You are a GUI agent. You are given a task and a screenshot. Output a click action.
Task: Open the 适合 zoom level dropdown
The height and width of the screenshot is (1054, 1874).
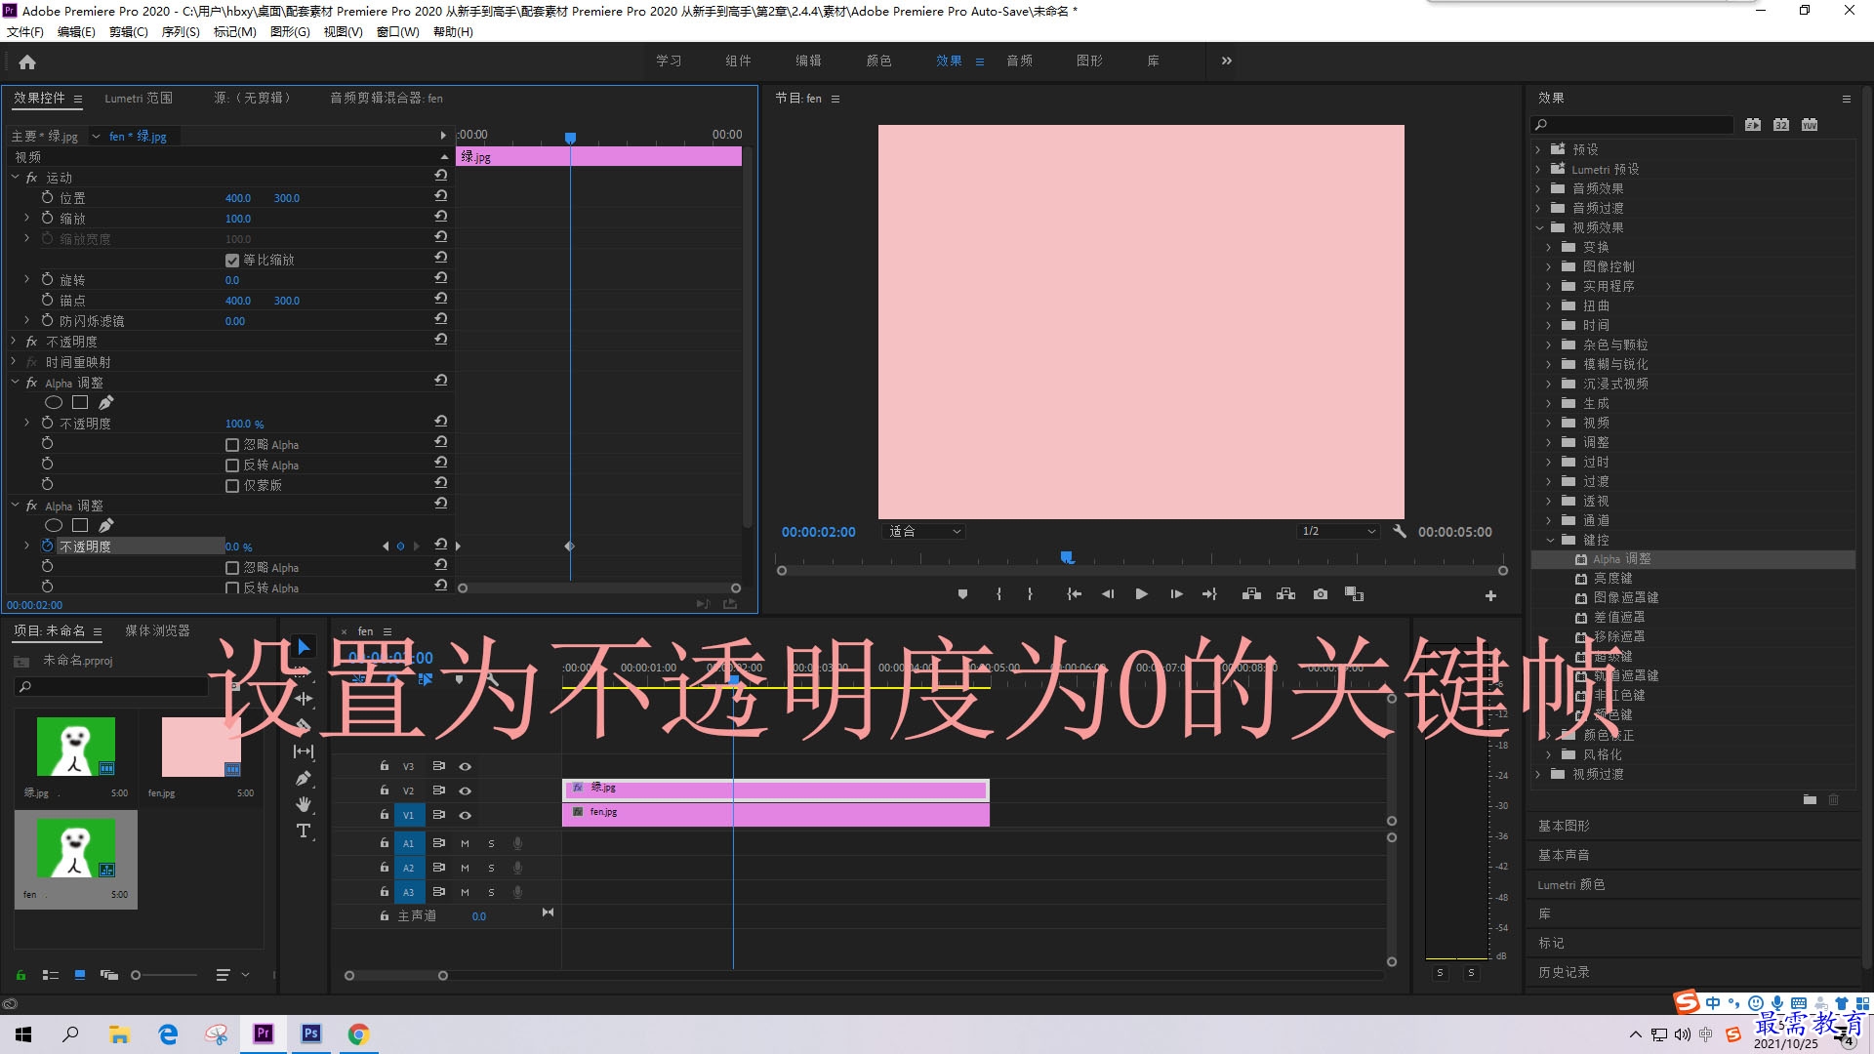pos(923,532)
